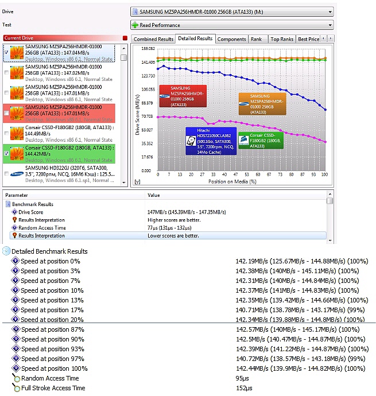The image size is (376, 396).
Task: Check the Samsung 147.01MB/s unhighlighted drive checkbox
Action: click(x=6, y=93)
